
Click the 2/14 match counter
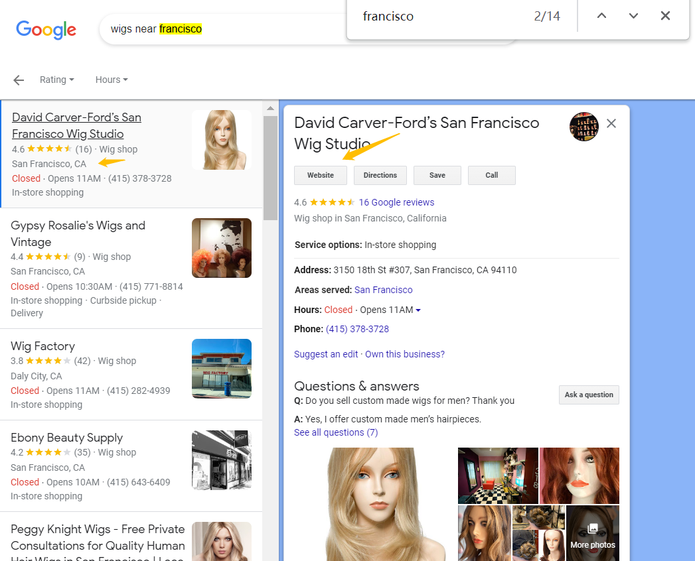click(x=547, y=17)
